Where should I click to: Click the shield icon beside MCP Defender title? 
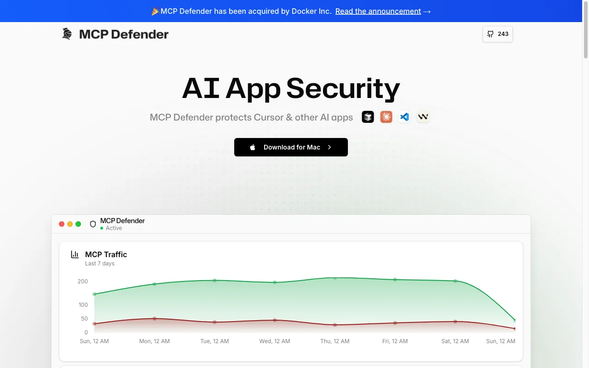(x=93, y=224)
